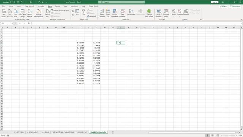Click the Group rows icon
The image size is (243, 137).
[174, 11]
